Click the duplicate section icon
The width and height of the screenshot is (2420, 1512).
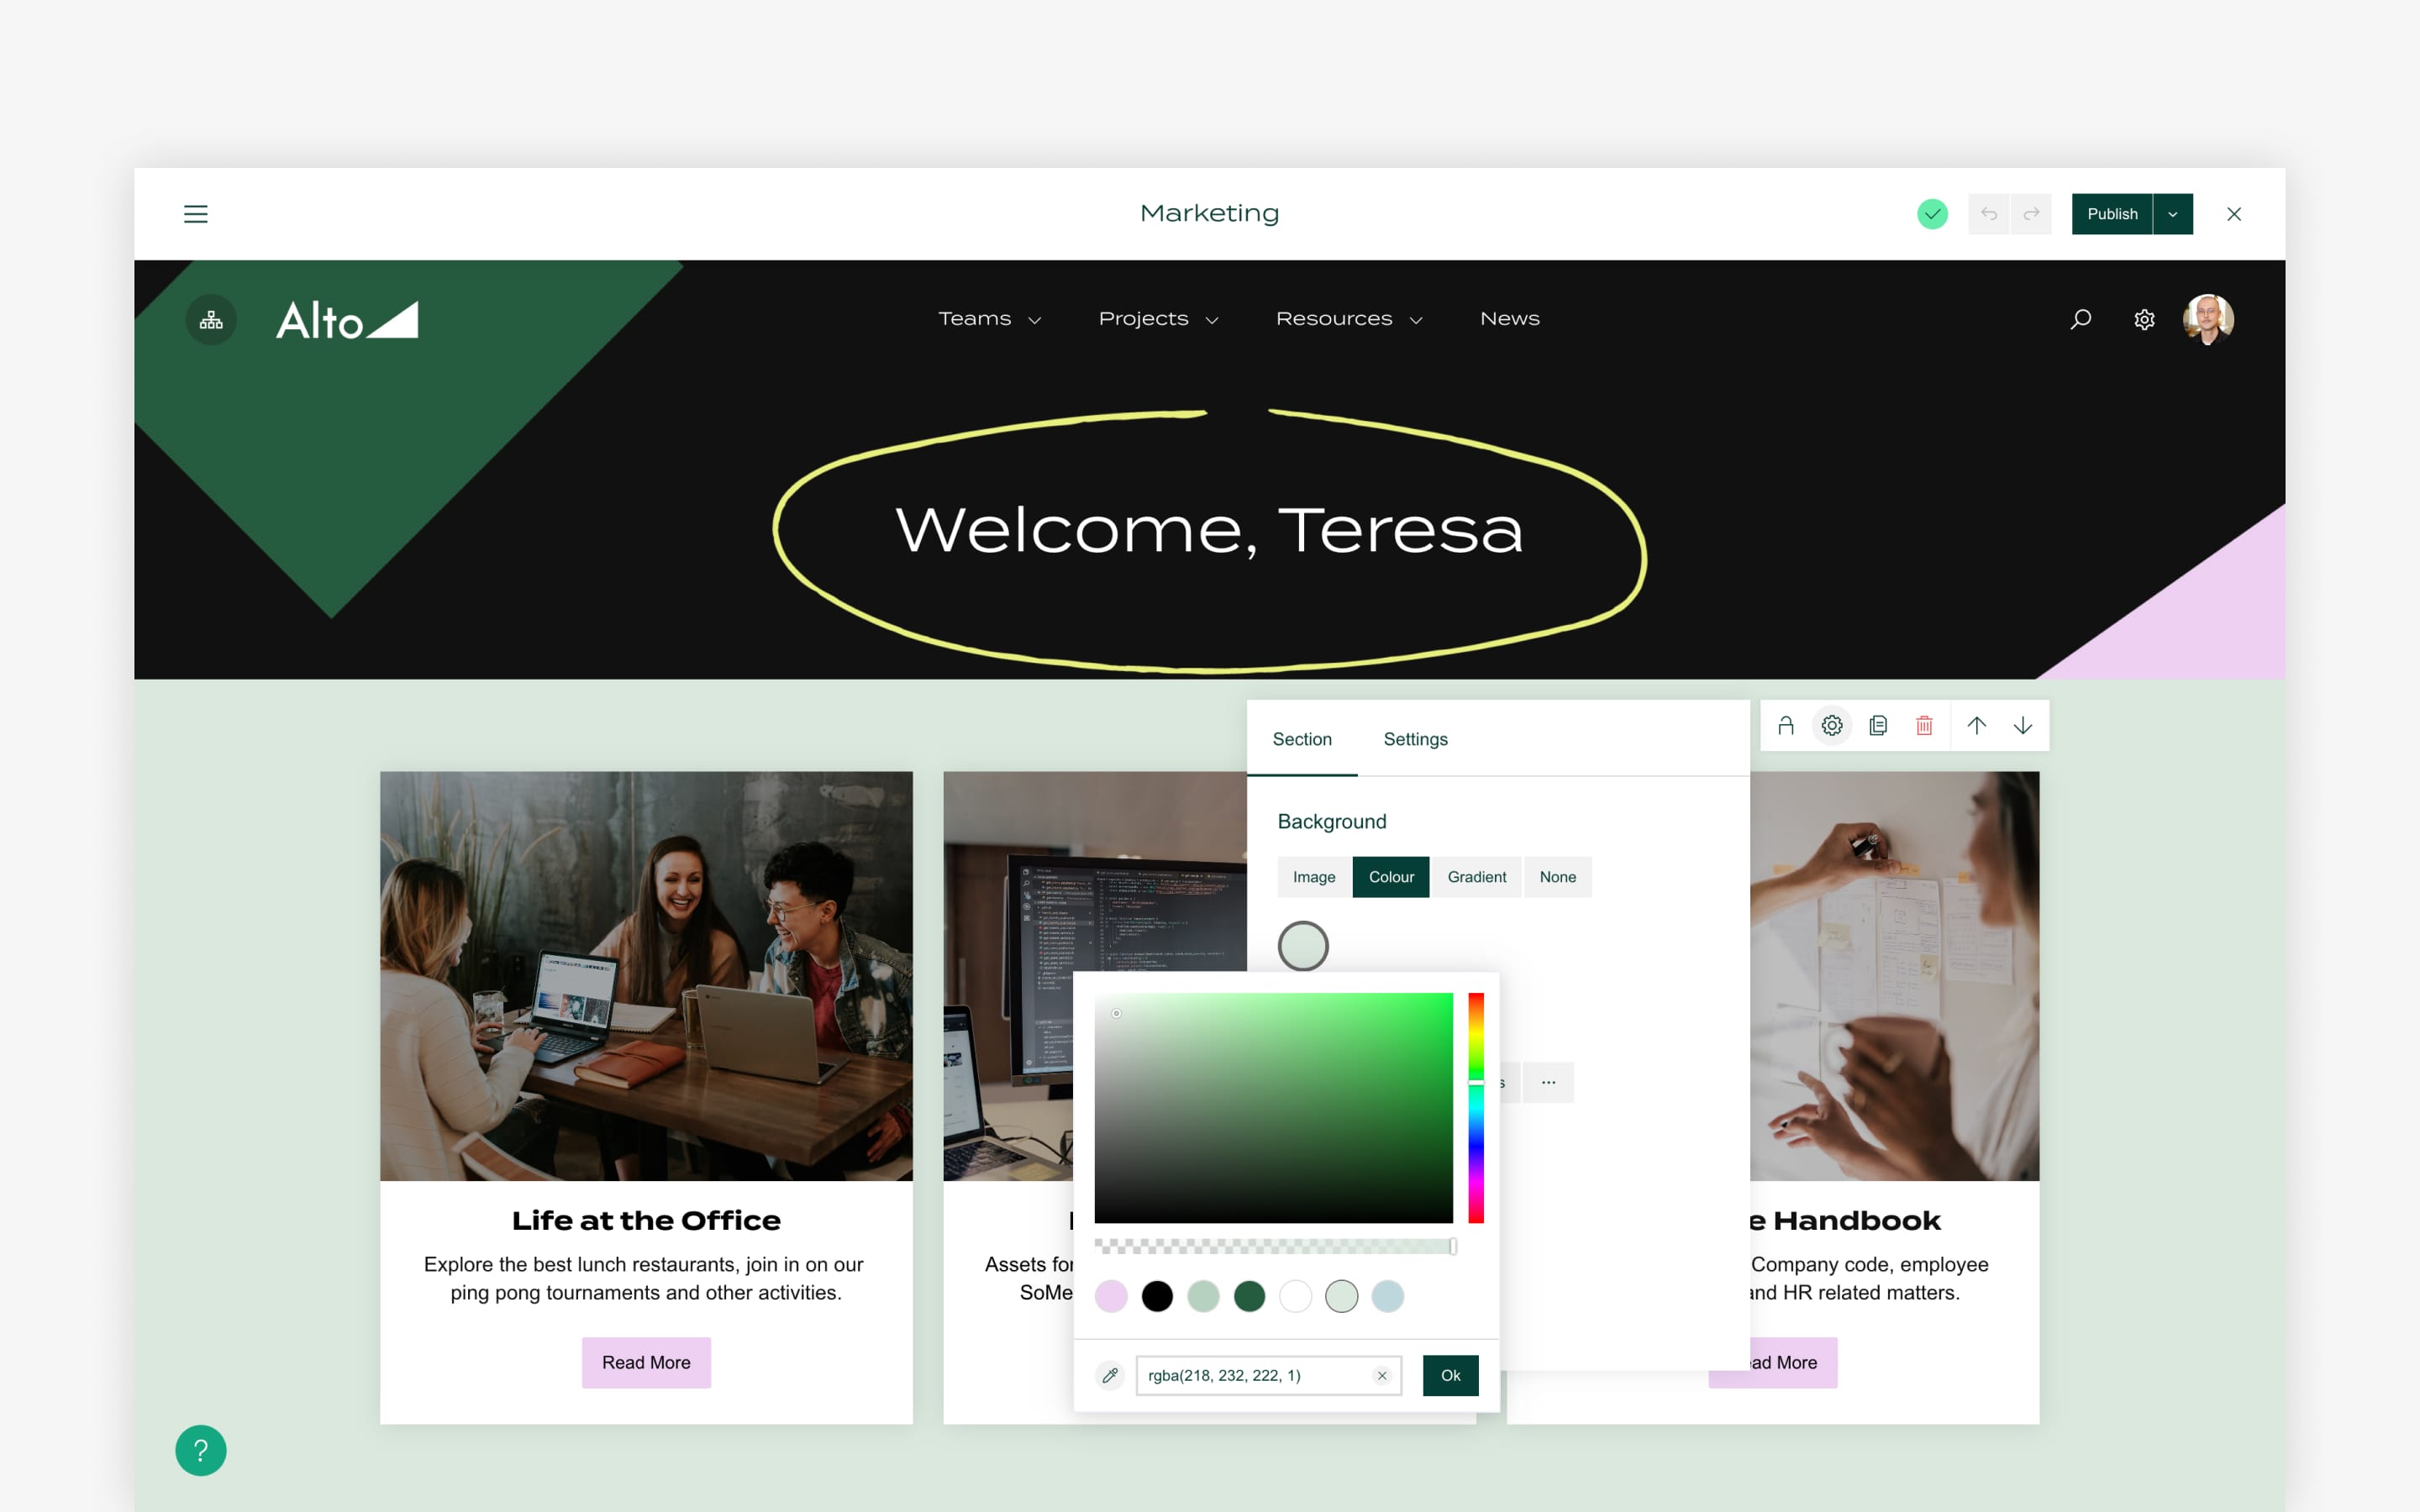pos(1876,727)
